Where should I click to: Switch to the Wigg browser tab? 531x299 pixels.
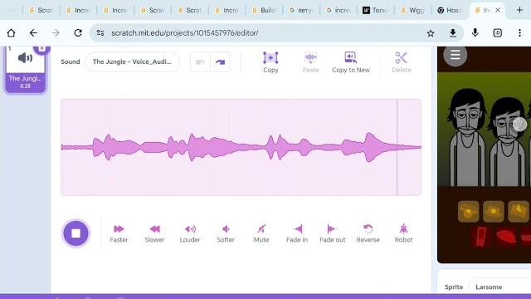[412, 10]
